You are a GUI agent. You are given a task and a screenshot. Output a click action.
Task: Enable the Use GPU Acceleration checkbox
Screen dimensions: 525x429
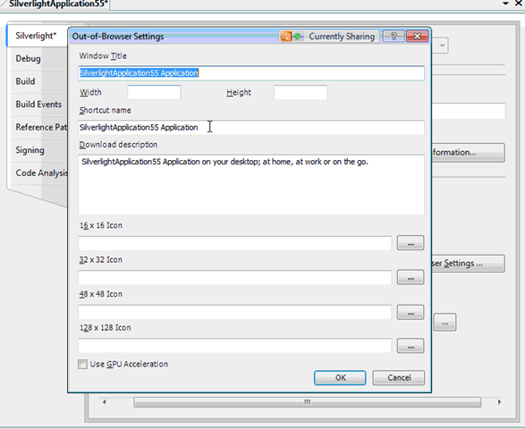82,364
